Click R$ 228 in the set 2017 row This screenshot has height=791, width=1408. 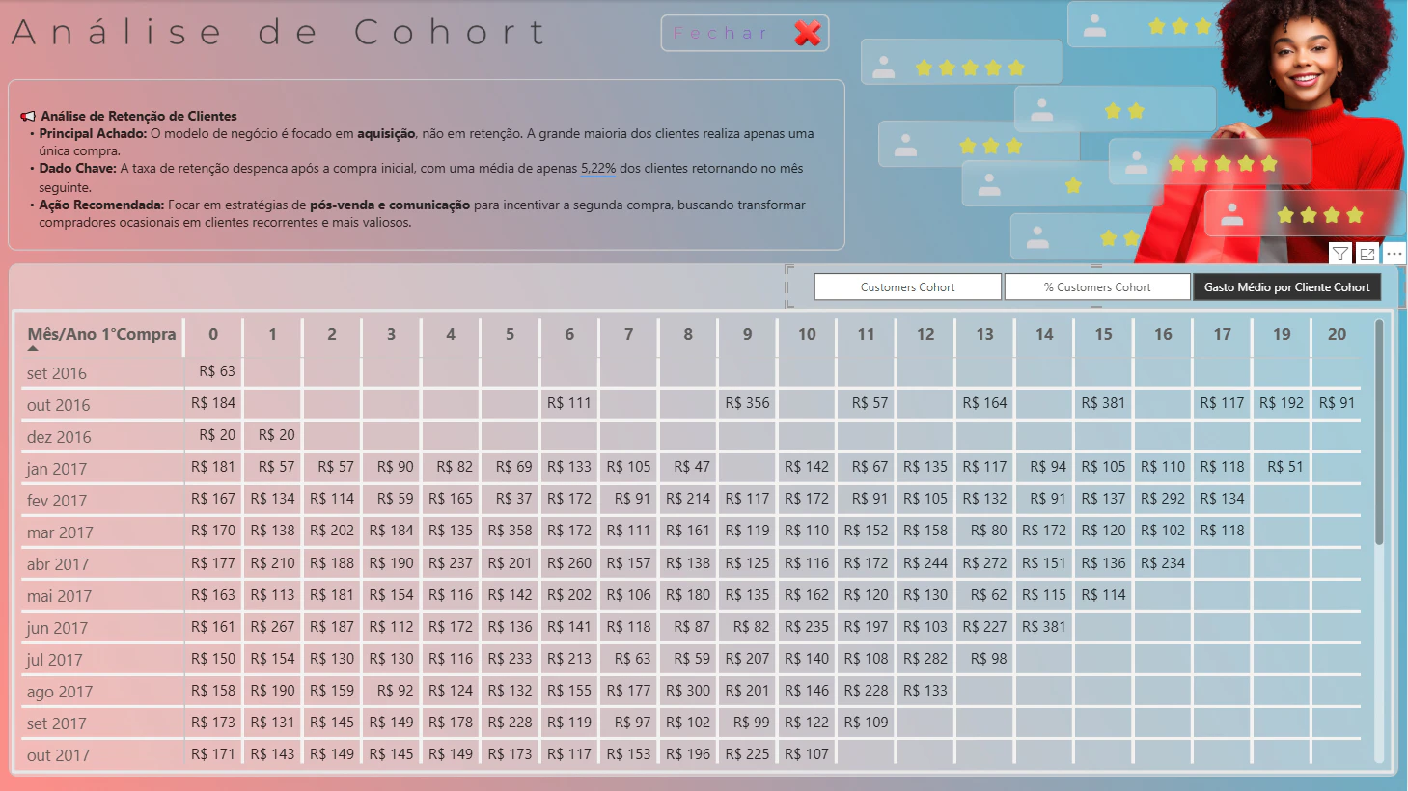click(x=510, y=722)
